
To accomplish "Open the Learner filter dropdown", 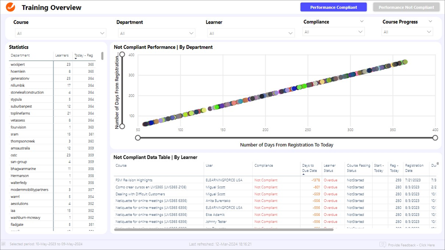I will (251, 33).
